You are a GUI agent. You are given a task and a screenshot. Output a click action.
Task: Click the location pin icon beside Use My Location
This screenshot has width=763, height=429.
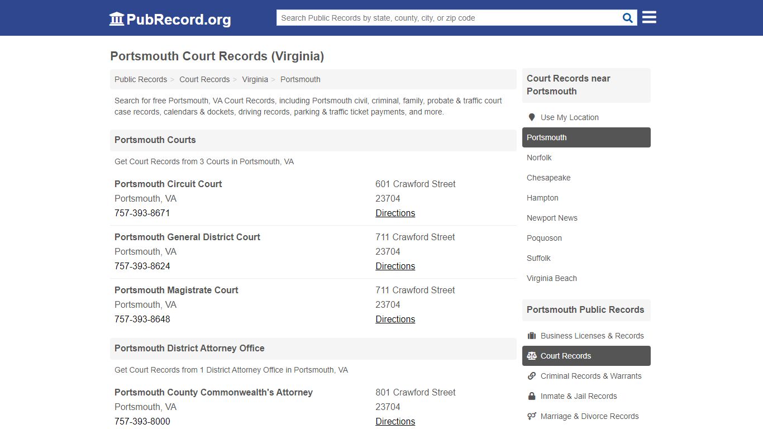point(532,117)
